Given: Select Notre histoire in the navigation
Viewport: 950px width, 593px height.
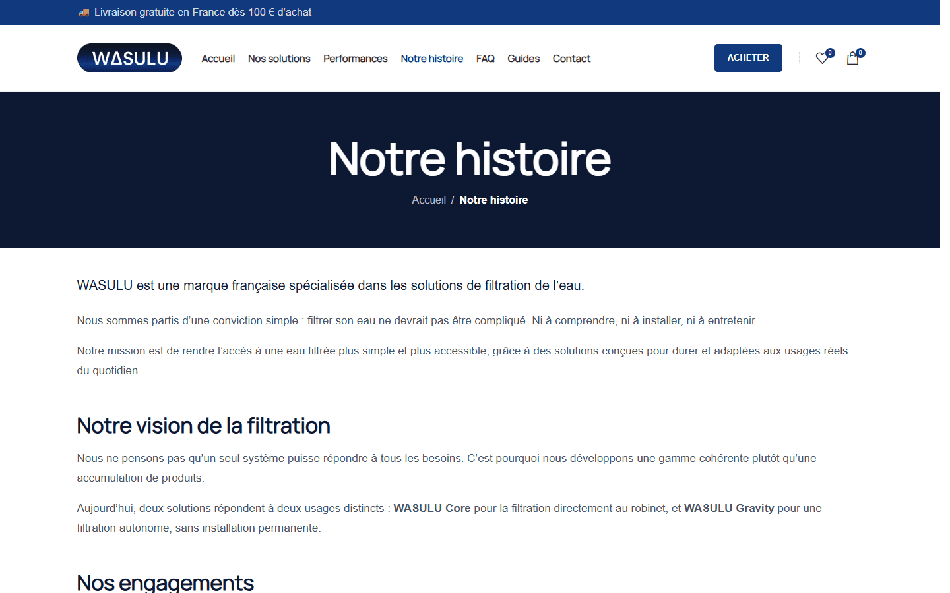Looking at the screenshot, I should pos(432,59).
